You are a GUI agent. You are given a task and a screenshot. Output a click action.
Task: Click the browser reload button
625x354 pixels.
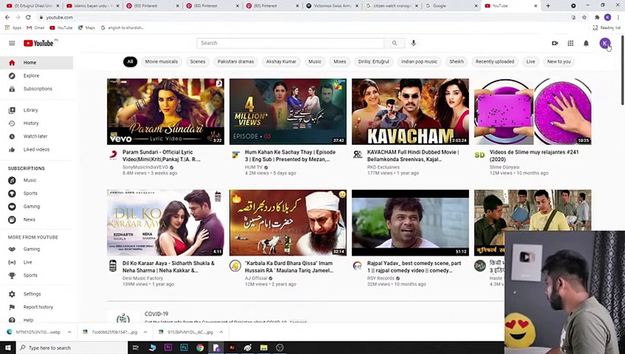pyautogui.click(x=28, y=17)
